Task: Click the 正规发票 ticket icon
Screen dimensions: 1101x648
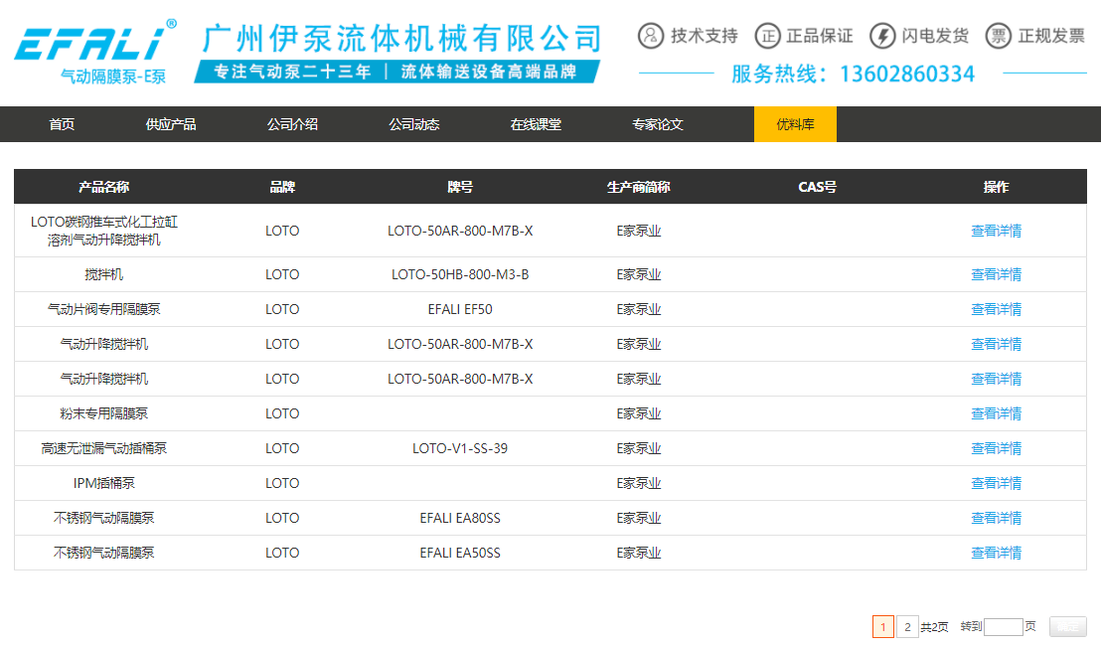Action: tap(999, 35)
